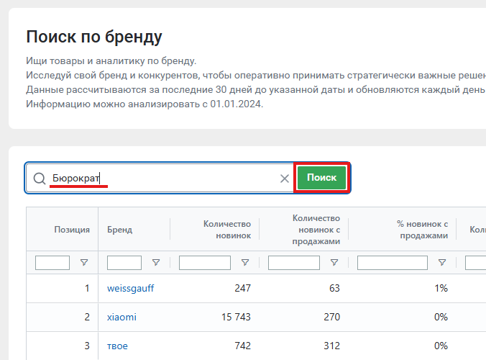Click the green Поиск button
The height and width of the screenshot is (360, 486).
[x=322, y=178]
